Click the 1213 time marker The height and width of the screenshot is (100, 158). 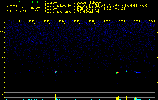click(x=47, y=21)
